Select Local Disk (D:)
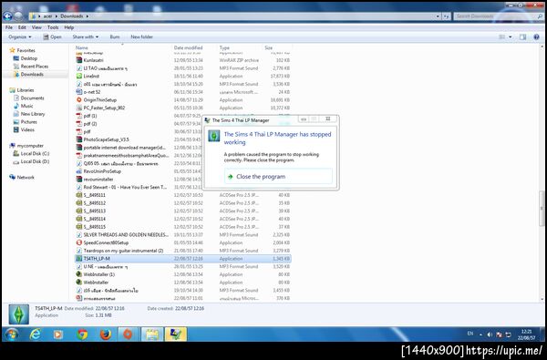This screenshot has width=547, height=360. point(31,161)
